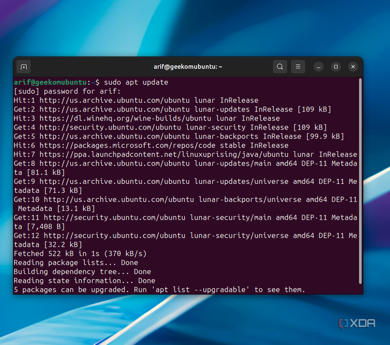
Task: Click the 'Fetched 522 kB' status line
Action: 80,253
